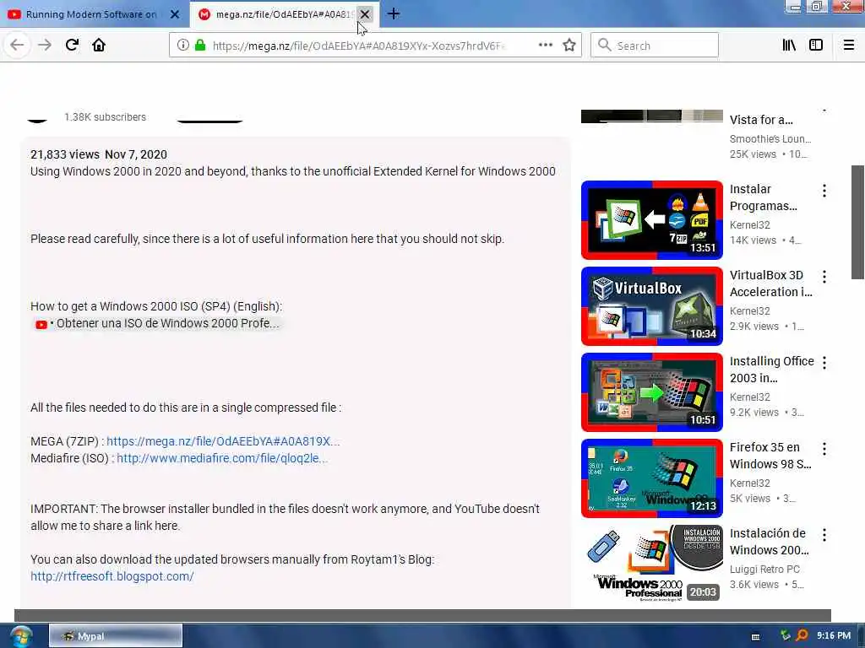Go back with the browser back arrow
Viewport: 865px width, 648px height.
tap(17, 46)
